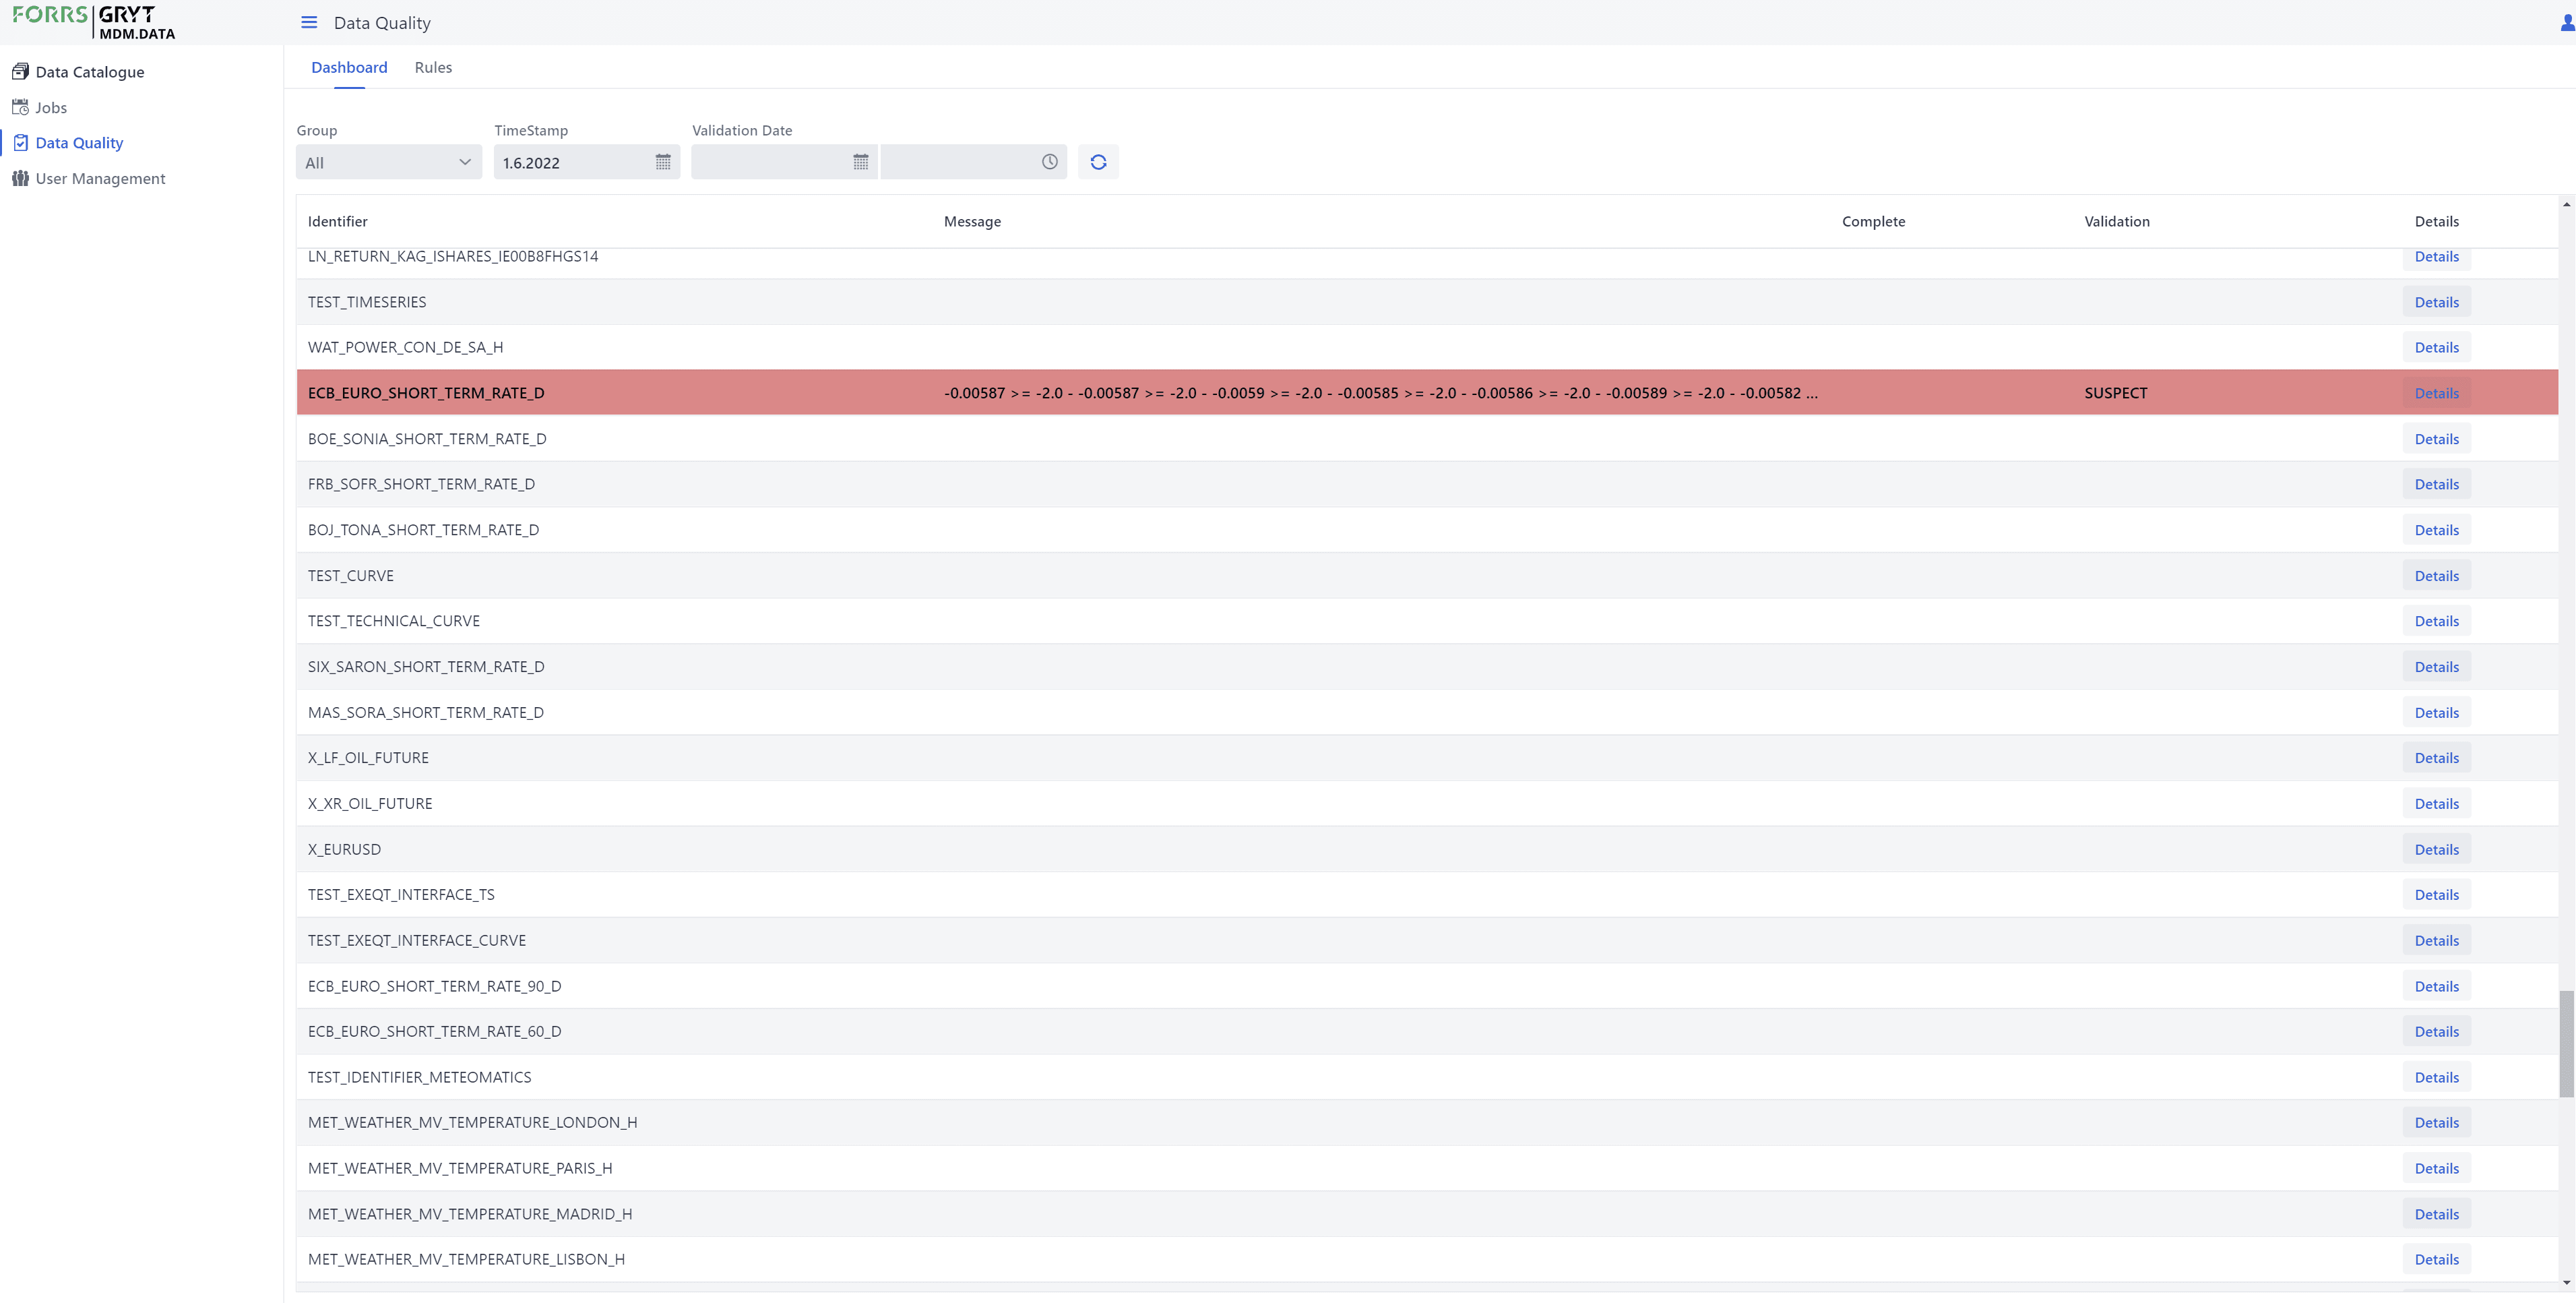
Task: Select the X_XR_OIL_FUTURE identifier
Action: 370,804
